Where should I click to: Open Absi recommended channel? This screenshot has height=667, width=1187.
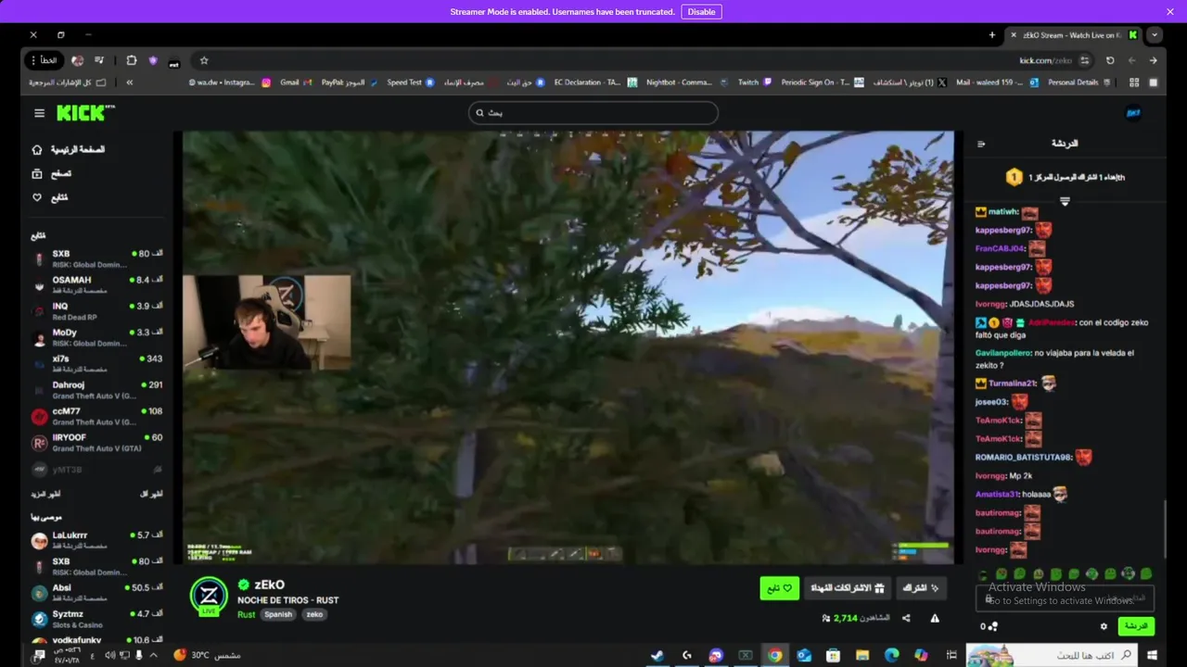(x=97, y=593)
